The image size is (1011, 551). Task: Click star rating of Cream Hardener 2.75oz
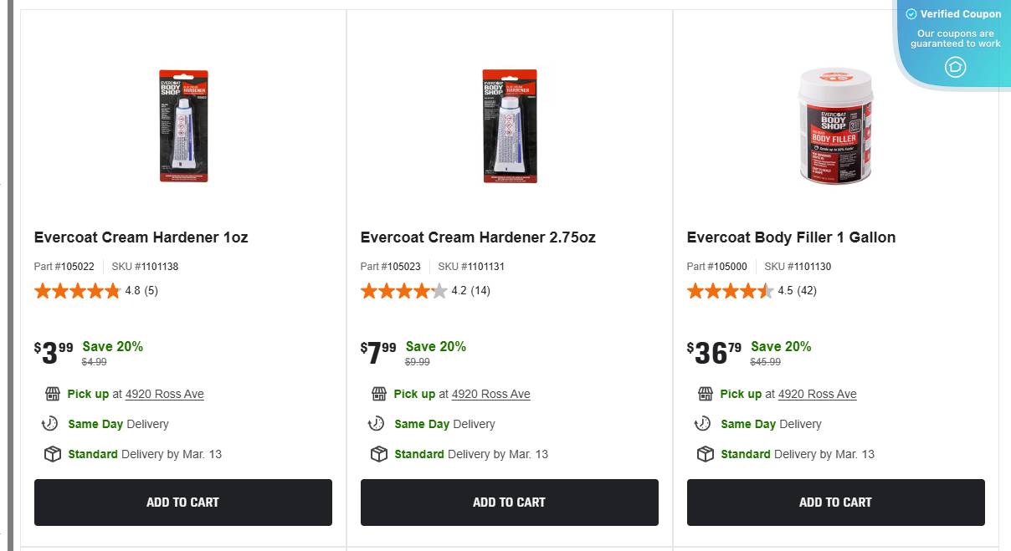point(403,291)
